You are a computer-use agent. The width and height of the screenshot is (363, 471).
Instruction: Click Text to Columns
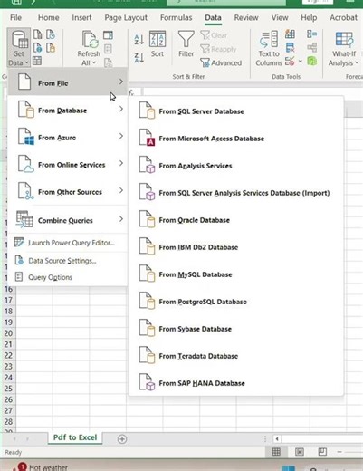[269, 48]
